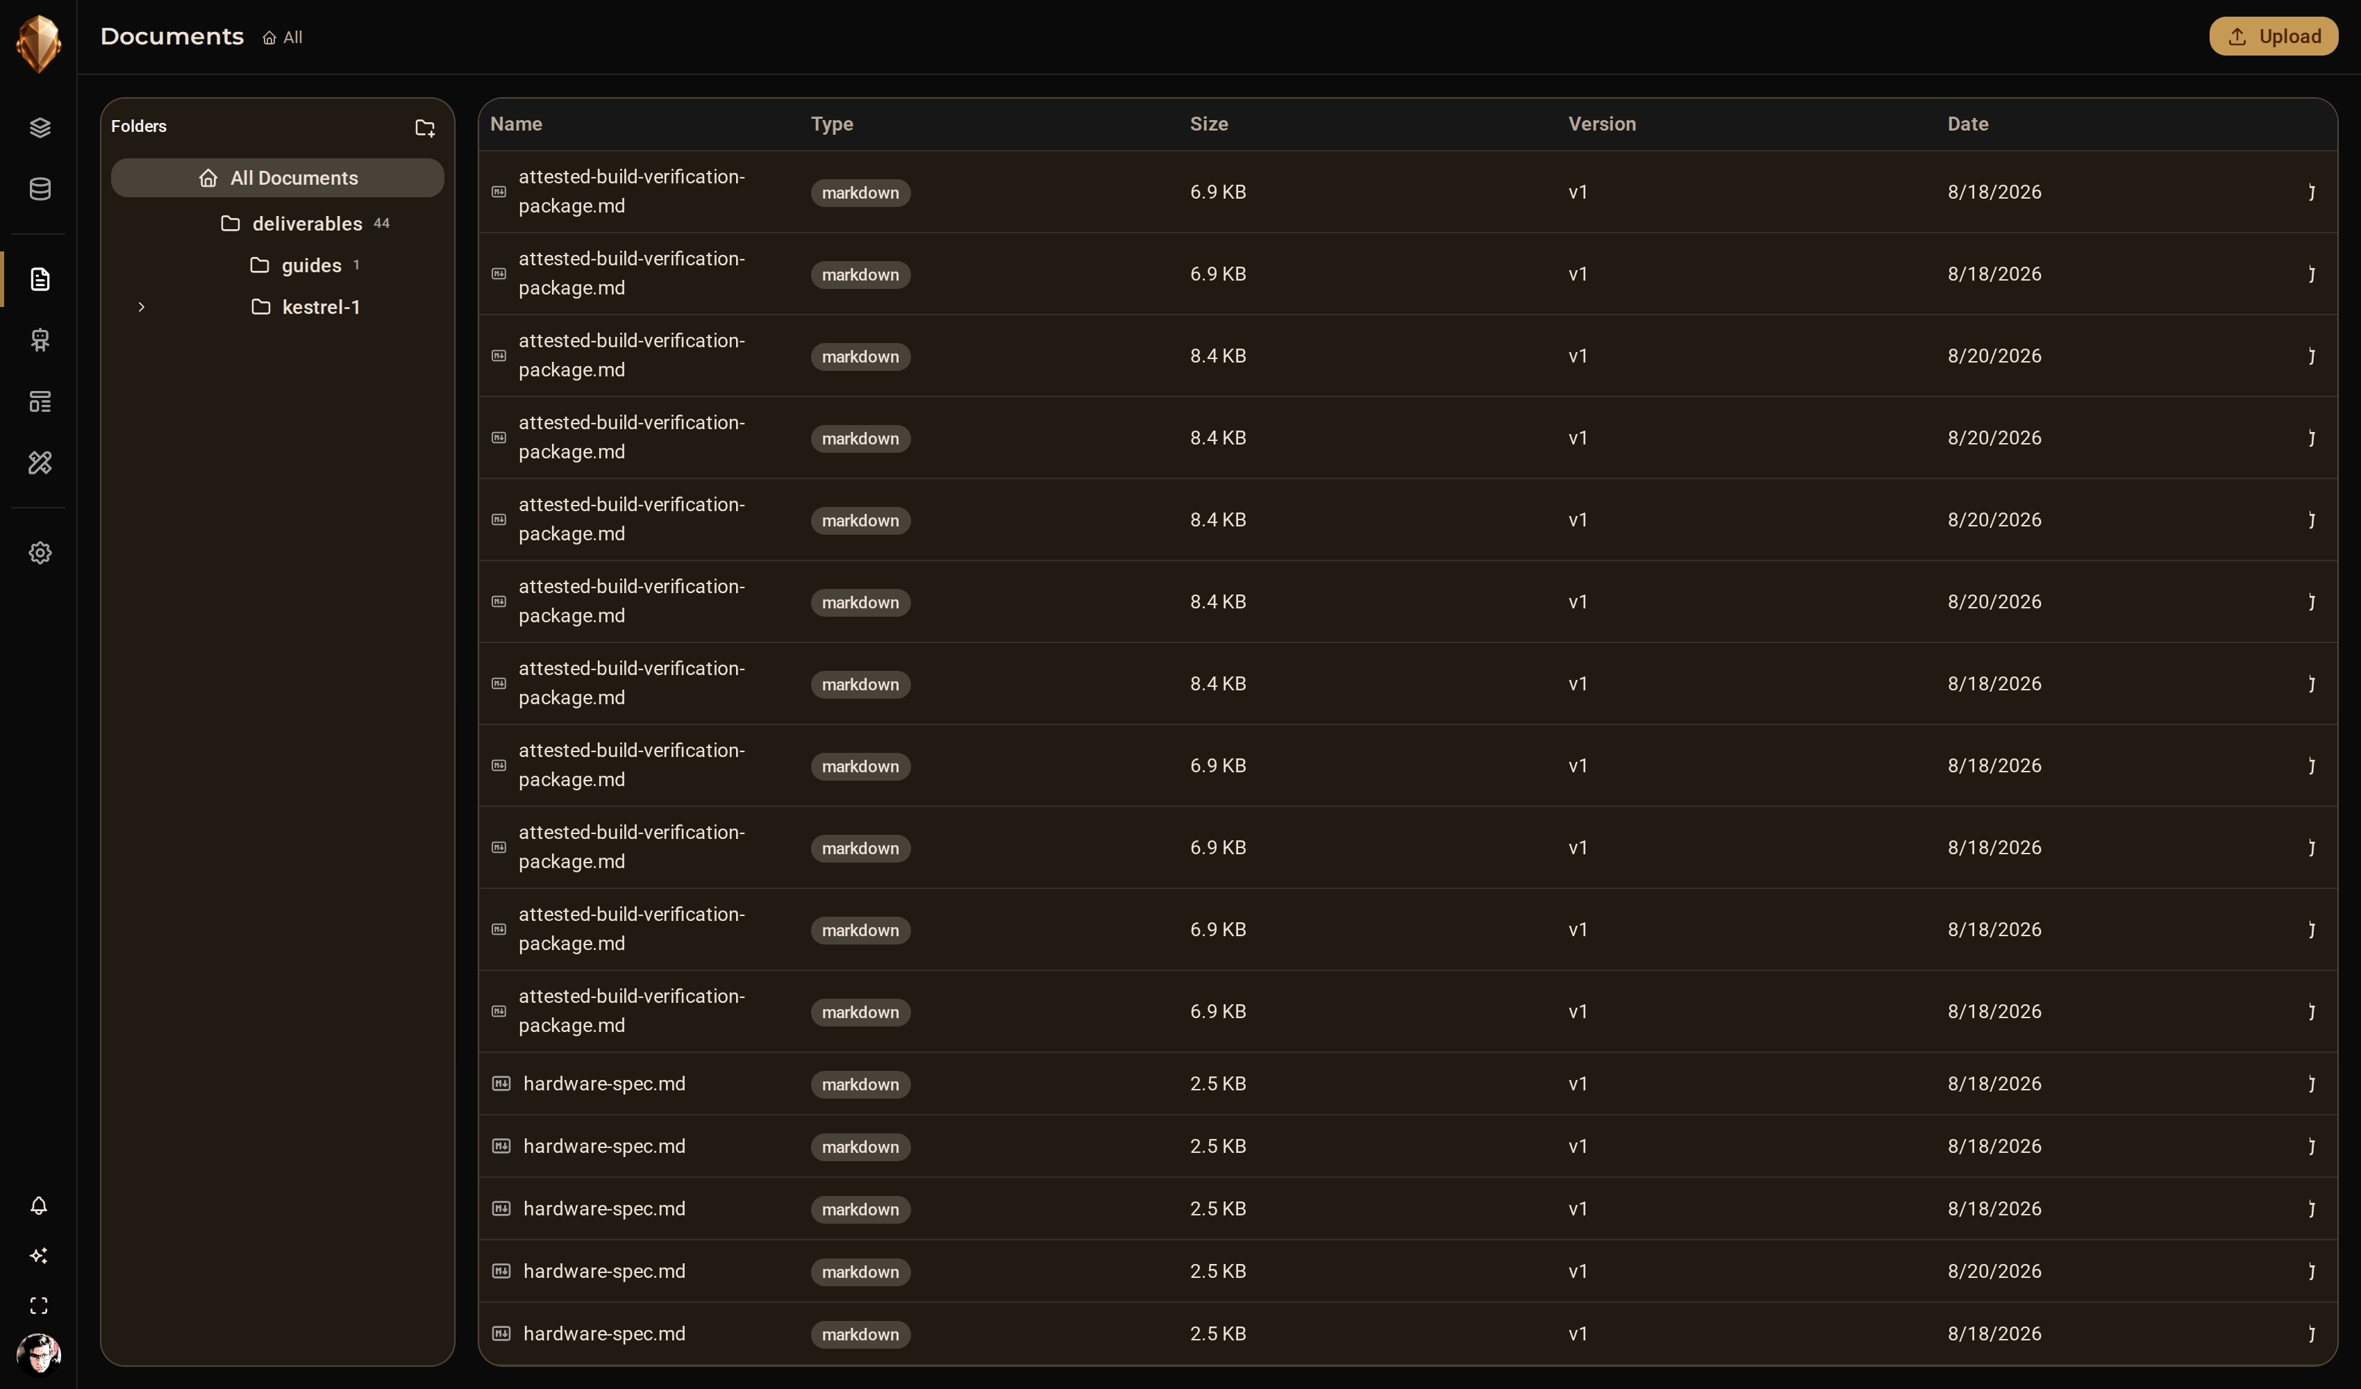This screenshot has height=1389, width=2361.
Task: Expand the kestrel-1 folder chevron
Action: [142, 306]
